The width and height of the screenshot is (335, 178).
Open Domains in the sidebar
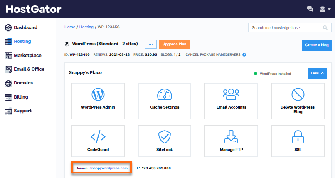(23, 83)
